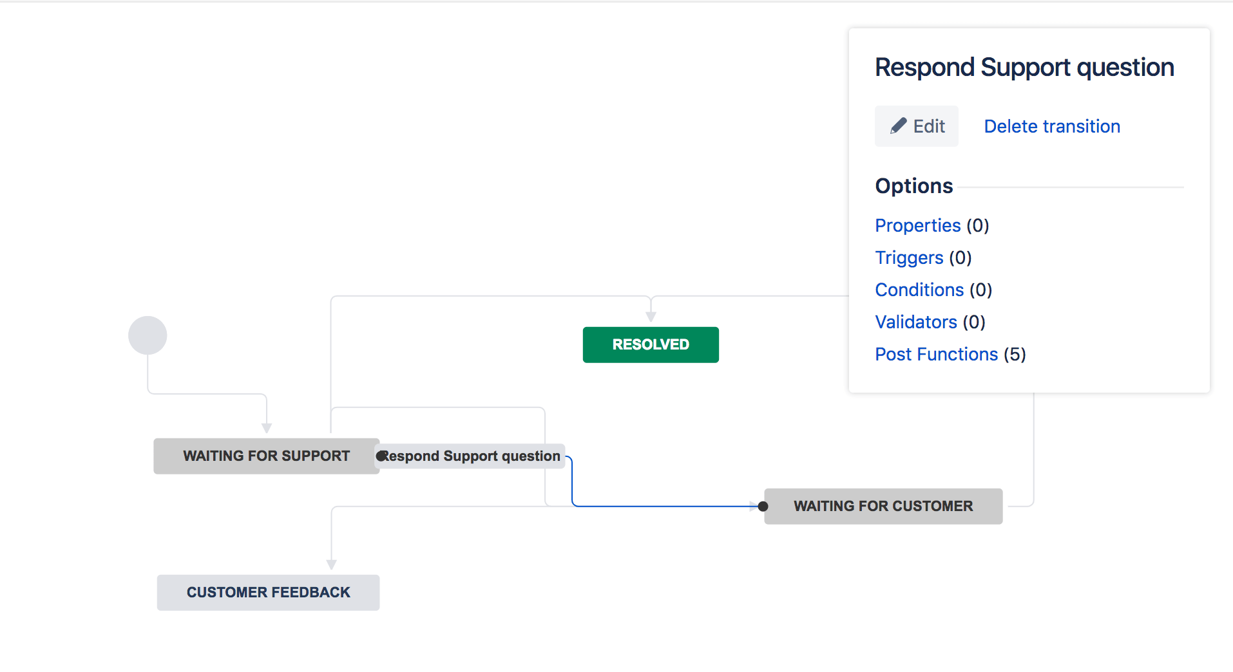This screenshot has height=672, width=1233.
Task: Click the blue highlighted transition line
Action: [x=664, y=507]
